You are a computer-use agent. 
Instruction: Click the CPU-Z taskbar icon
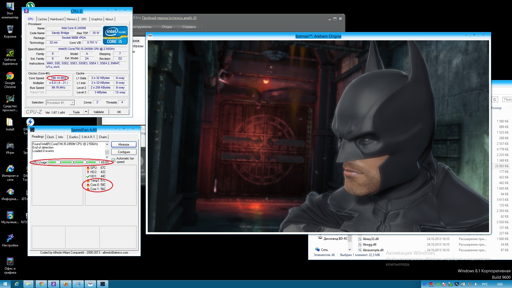click(53, 284)
